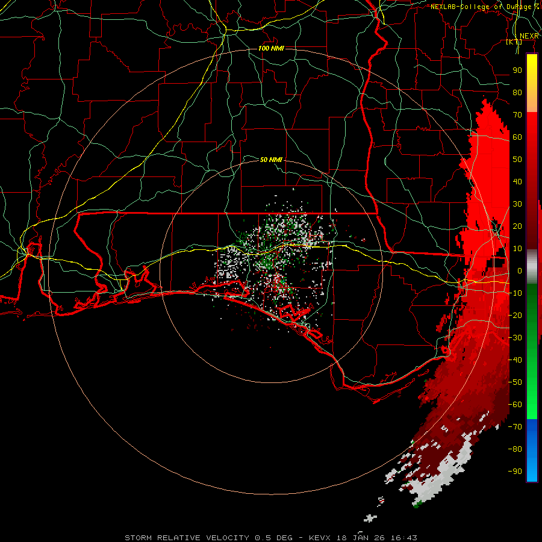Click the -80 scale label
Viewport: 542px width, 542px height.
coord(515,449)
